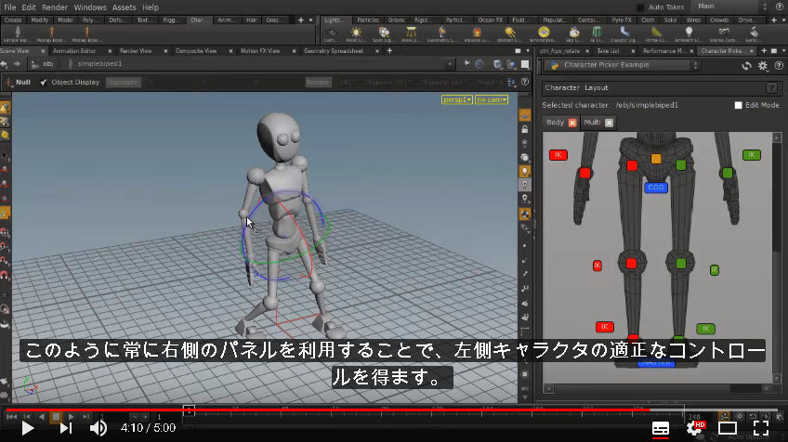Viewport: 788px width, 442px height.
Task: Open YouTube player settings gear
Action: [694, 428]
